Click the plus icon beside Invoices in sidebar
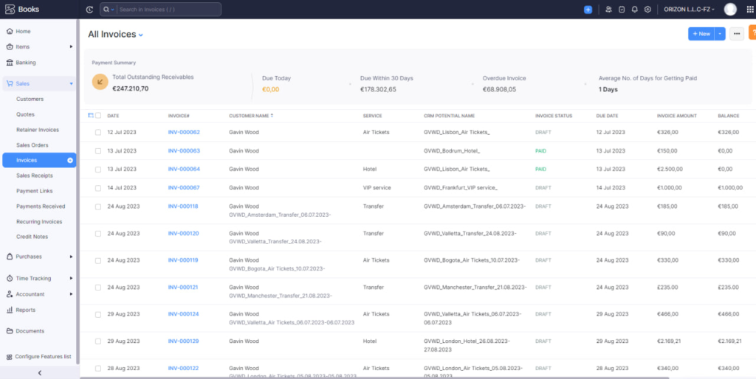Viewport: 756px width, 379px height. [70, 160]
